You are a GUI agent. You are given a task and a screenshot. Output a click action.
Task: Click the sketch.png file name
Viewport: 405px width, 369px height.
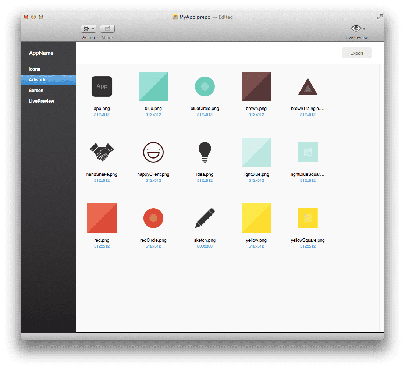point(205,240)
